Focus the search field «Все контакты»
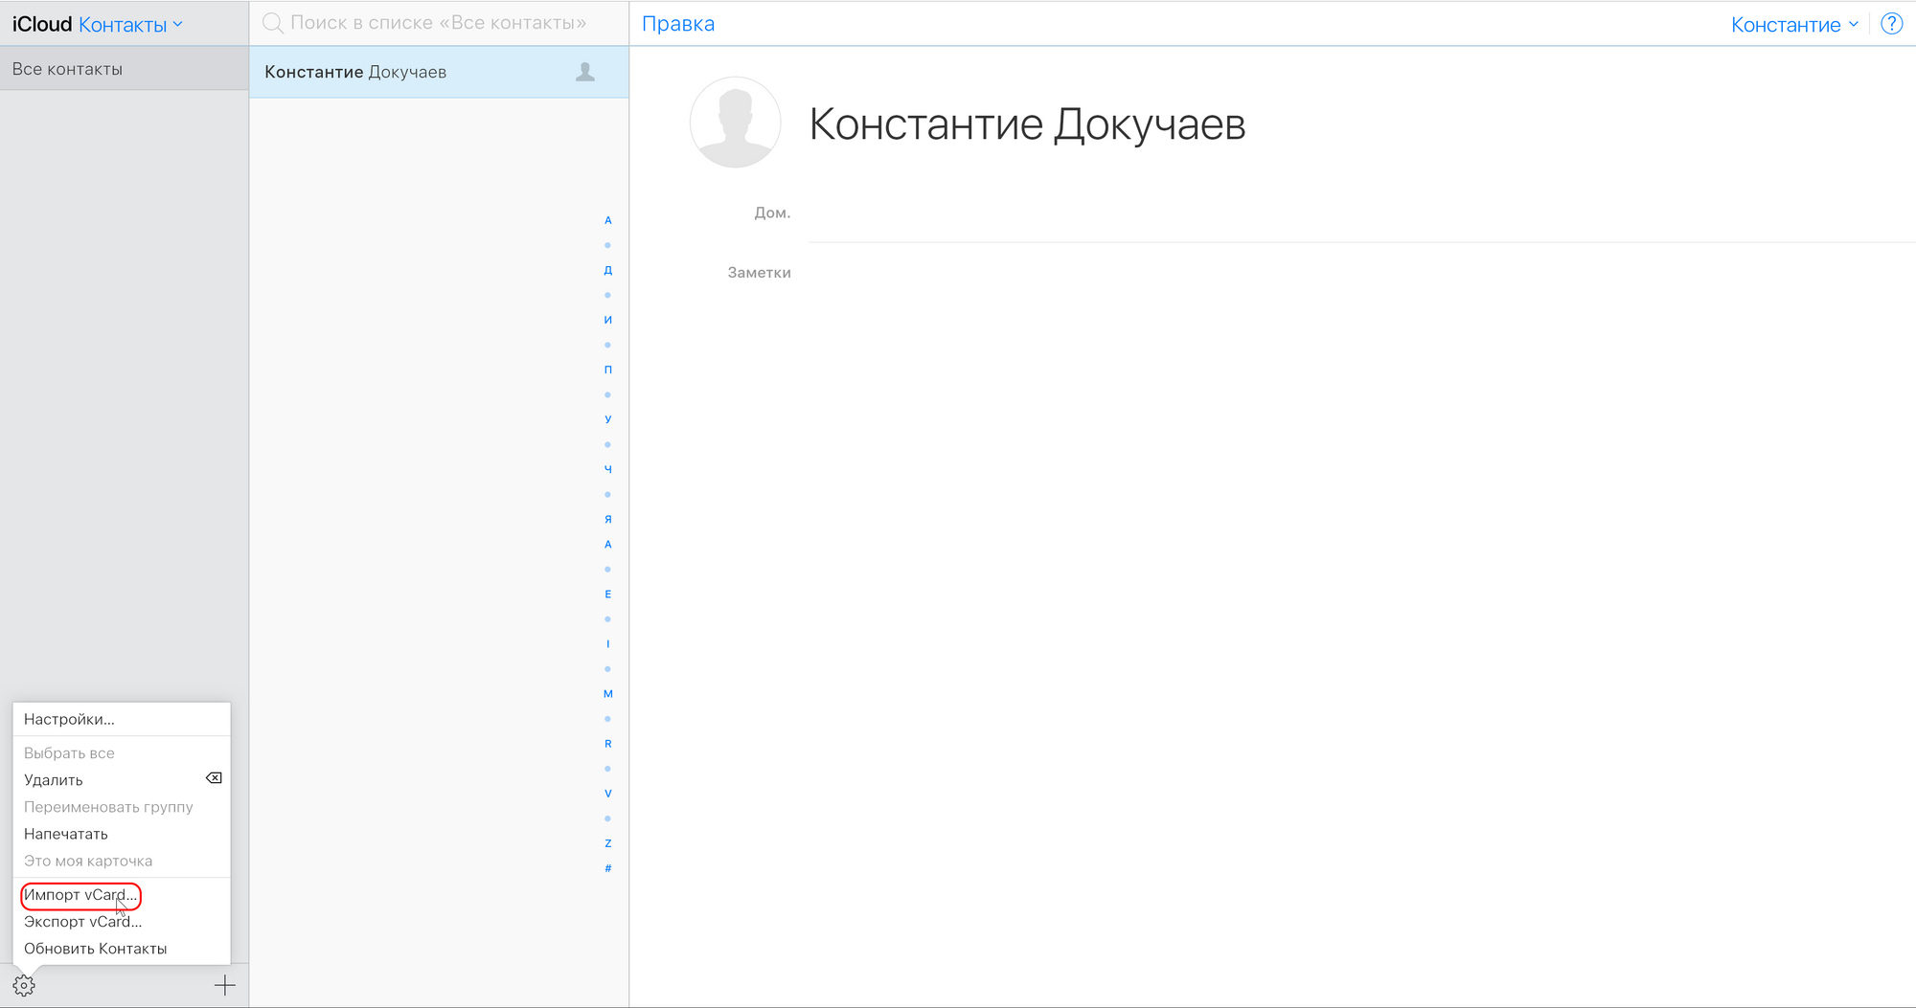Screen dimensions: 1916x1008 point(439,23)
